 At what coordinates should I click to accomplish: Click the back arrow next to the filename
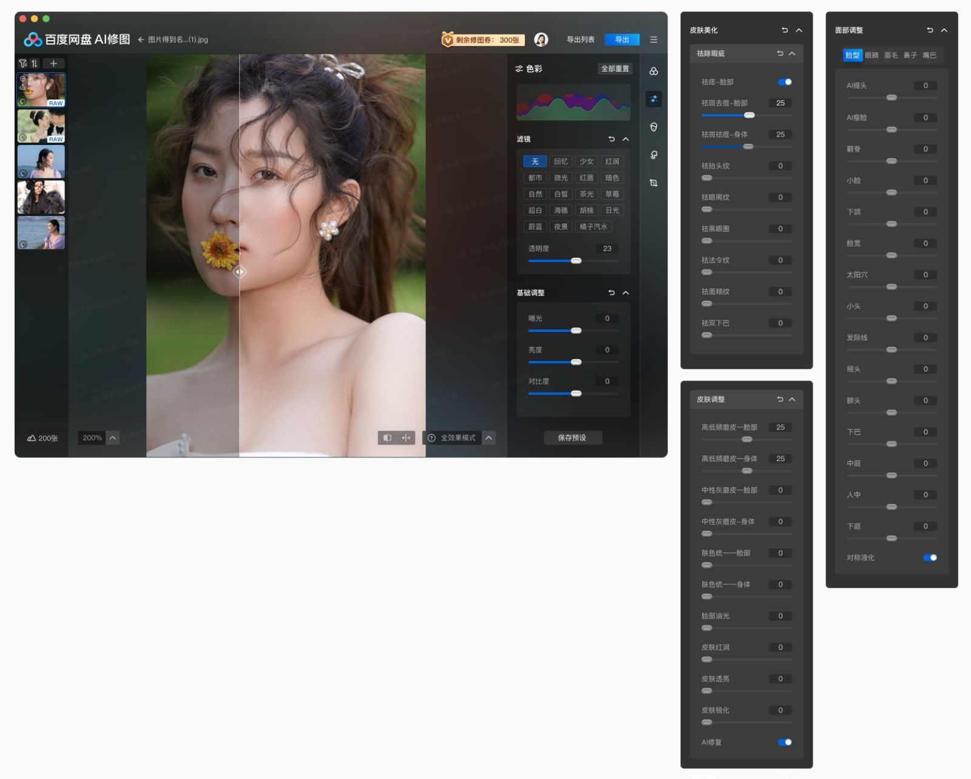click(141, 39)
